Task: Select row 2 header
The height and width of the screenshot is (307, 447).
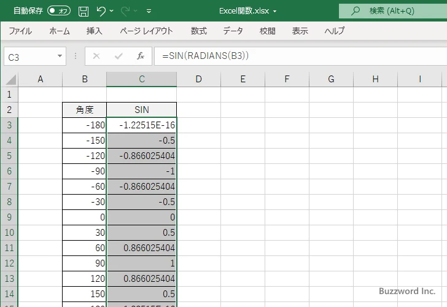Action: coord(9,110)
